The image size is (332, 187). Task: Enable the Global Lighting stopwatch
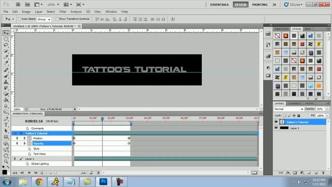(27, 164)
